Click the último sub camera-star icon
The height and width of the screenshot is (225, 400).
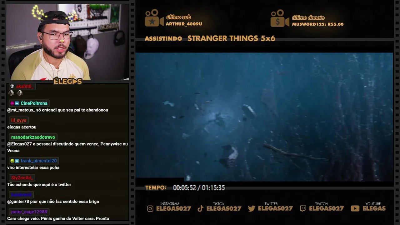coord(154,18)
